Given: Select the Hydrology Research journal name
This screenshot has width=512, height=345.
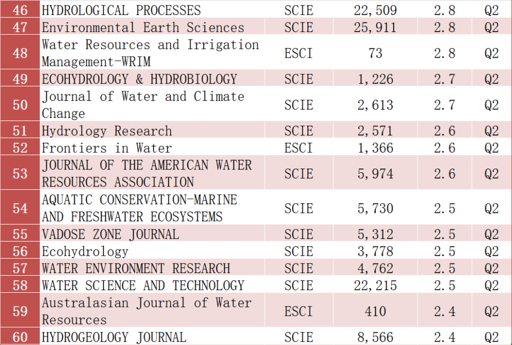Looking at the screenshot, I should tap(107, 131).
